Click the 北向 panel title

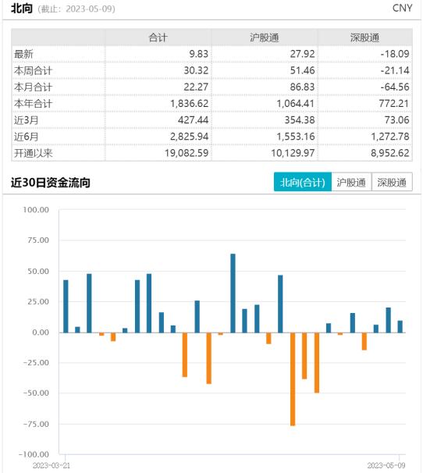coord(21,8)
